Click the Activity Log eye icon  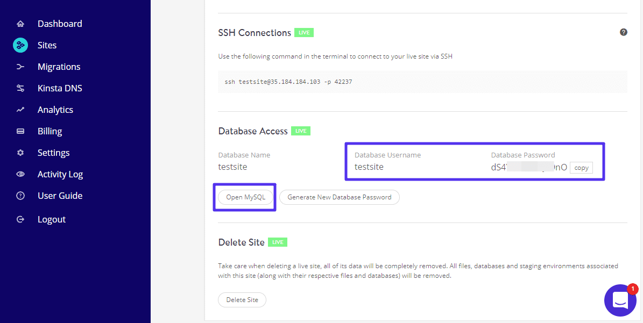click(19, 174)
